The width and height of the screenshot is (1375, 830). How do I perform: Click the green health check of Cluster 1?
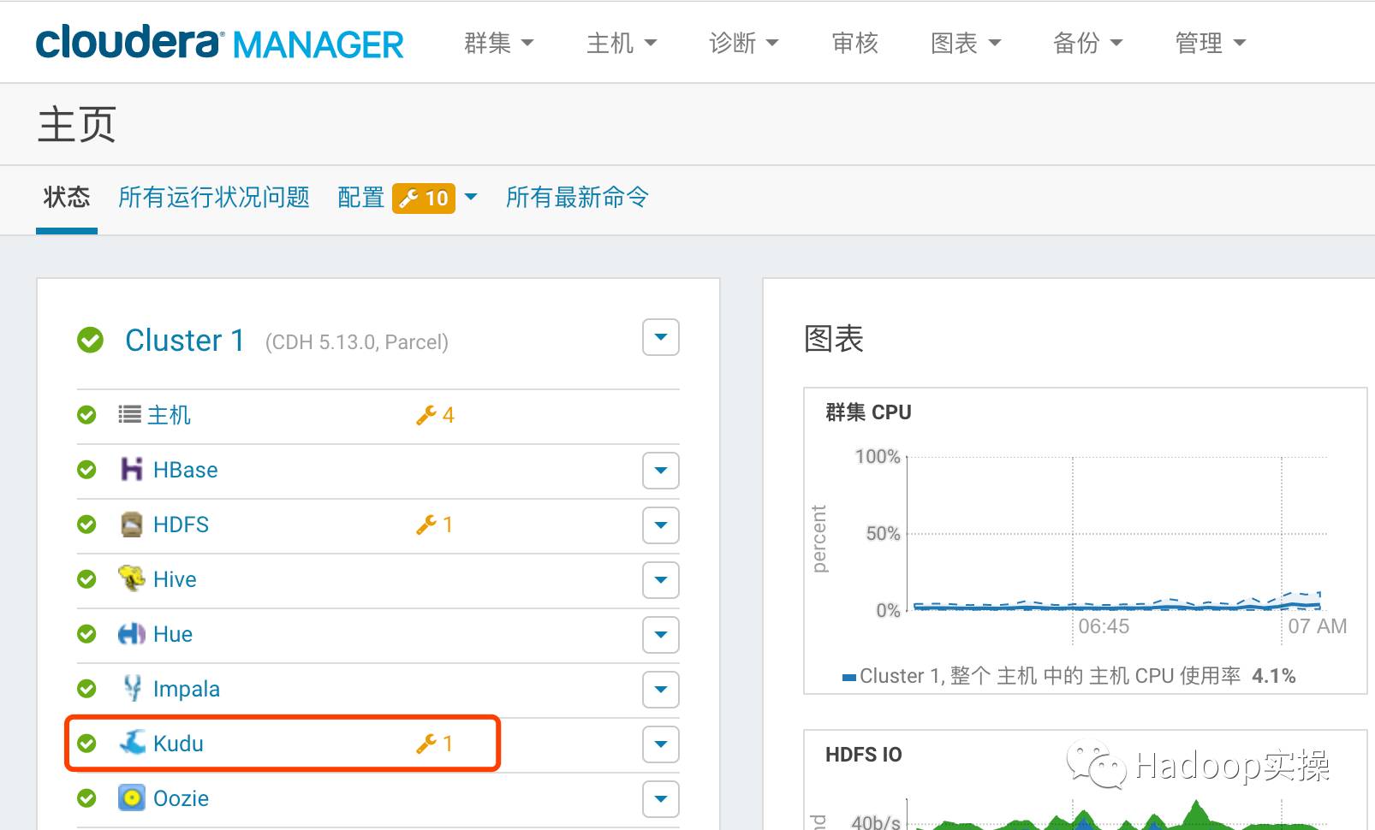(x=90, y=340)
